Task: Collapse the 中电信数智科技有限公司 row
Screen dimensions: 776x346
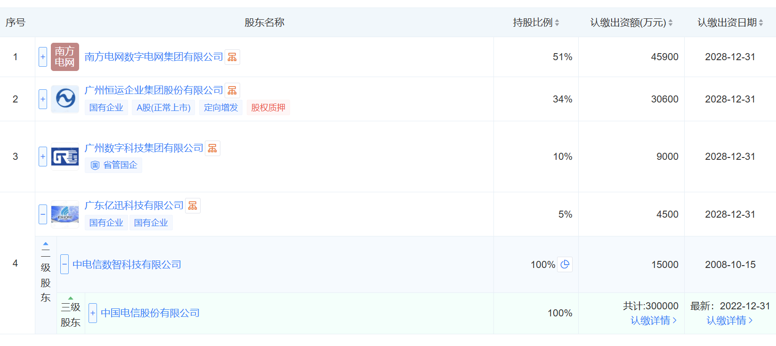Action: coord(65,264)
